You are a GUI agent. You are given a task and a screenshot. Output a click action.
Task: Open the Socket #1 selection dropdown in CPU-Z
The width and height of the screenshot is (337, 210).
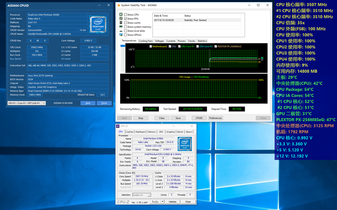click(x=142, y=195)
